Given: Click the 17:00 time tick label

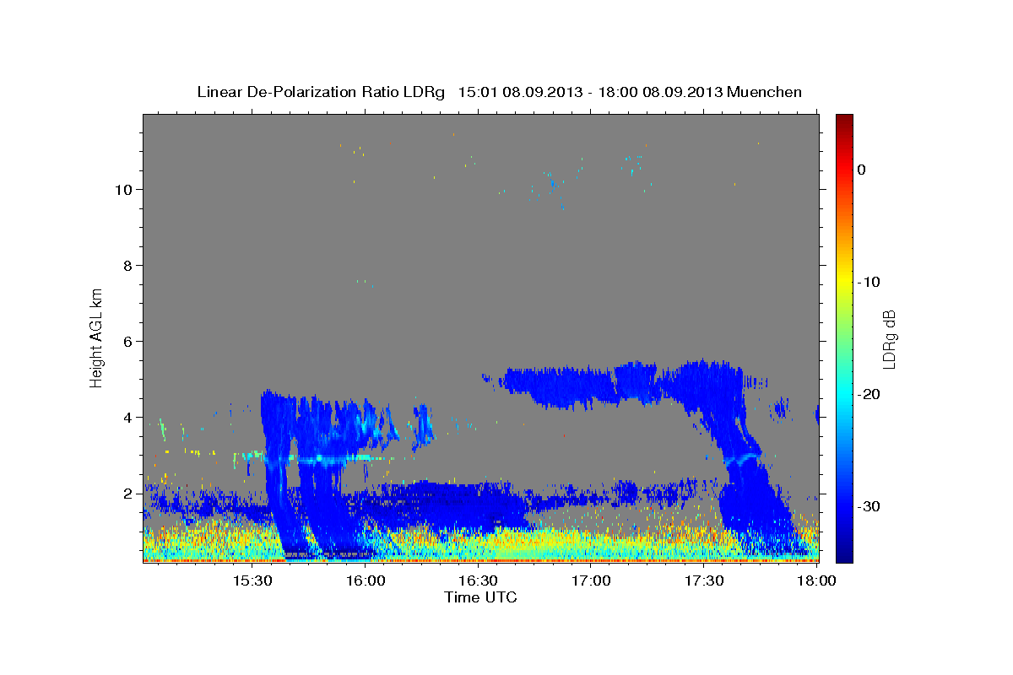Looking at the screenshot, I should click(591, 580).
